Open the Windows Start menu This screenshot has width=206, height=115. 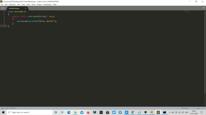(3, 112)
